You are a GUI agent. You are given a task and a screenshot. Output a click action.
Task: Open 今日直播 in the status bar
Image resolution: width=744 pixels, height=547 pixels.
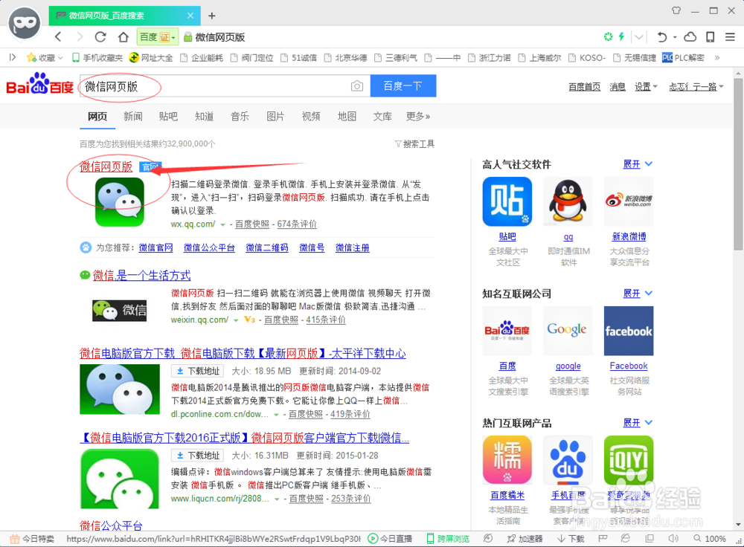pyautogui.click(x=390, y=539)
